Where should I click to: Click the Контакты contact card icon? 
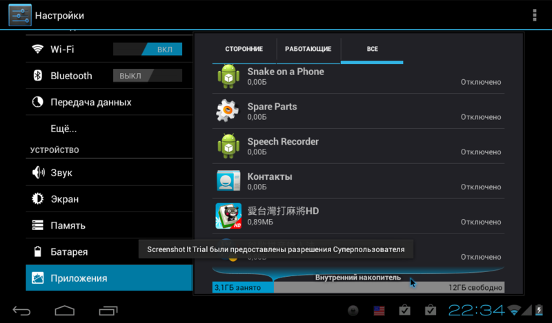click(x=228, y=180)
